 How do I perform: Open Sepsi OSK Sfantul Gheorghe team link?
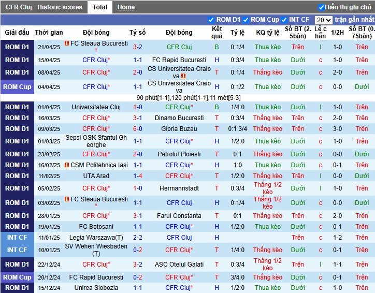point(96,141)
